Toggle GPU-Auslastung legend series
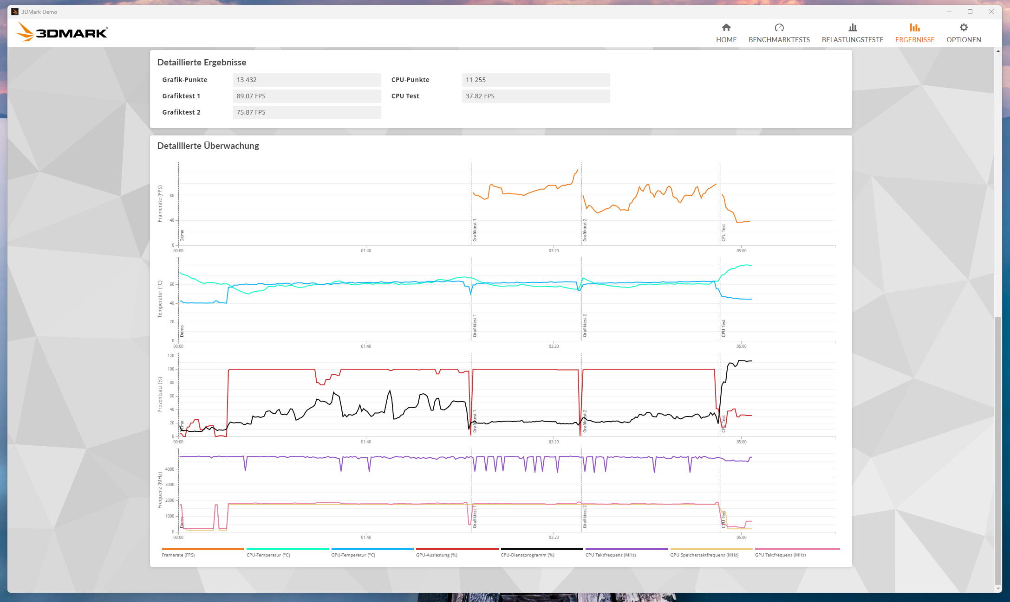The width and height of the screenshot is (1010, 602). (x=437, y=555)
